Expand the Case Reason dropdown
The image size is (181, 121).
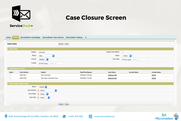[48, 90]
